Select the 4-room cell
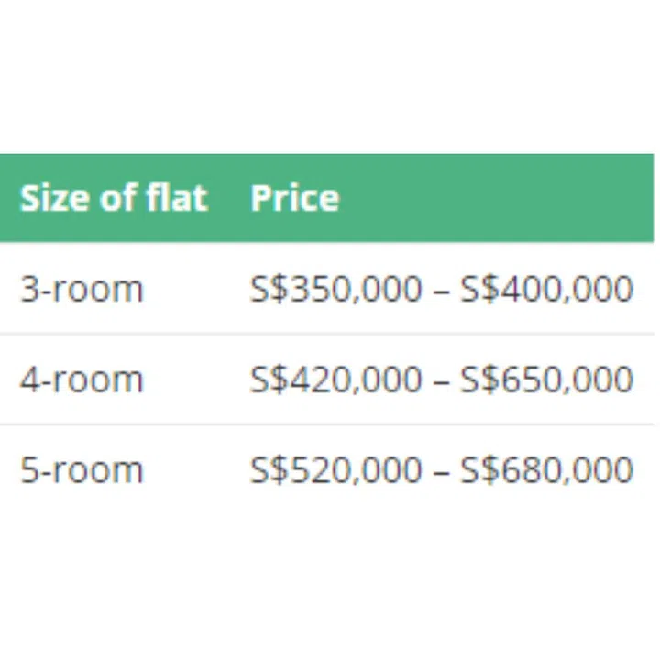This screenshot has width=660, height=660. coord(82,379)
